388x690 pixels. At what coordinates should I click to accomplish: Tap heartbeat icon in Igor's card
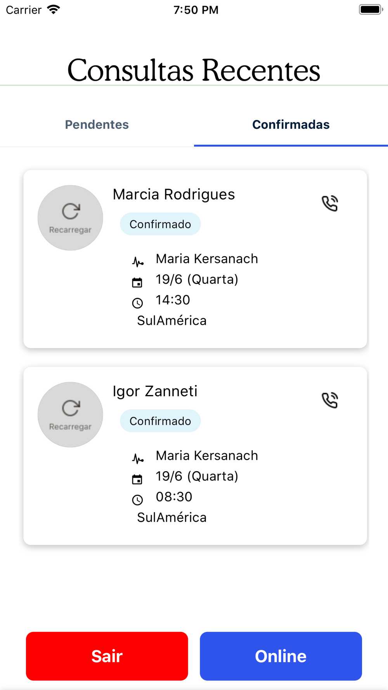(138, 459)
